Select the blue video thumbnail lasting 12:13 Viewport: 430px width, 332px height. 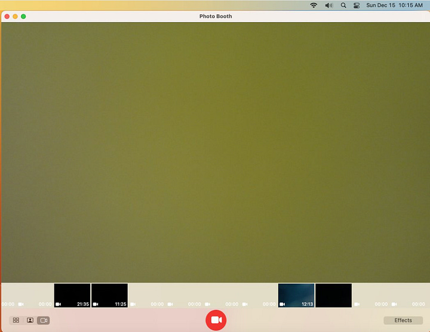point(296,295)
